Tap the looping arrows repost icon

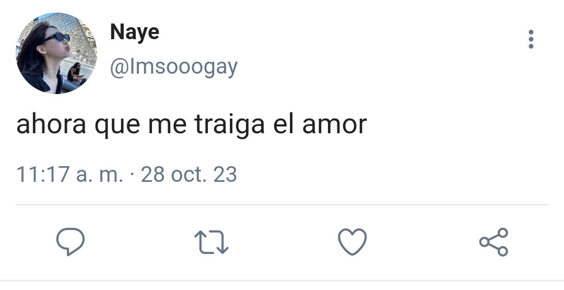[x=211, y=242]
